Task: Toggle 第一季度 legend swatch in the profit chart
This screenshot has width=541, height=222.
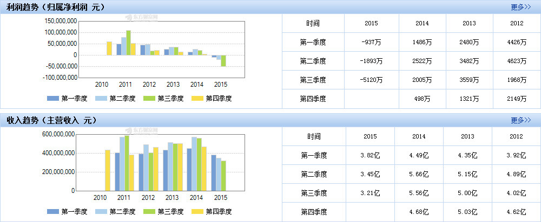Action: click(x=64, y=99)
